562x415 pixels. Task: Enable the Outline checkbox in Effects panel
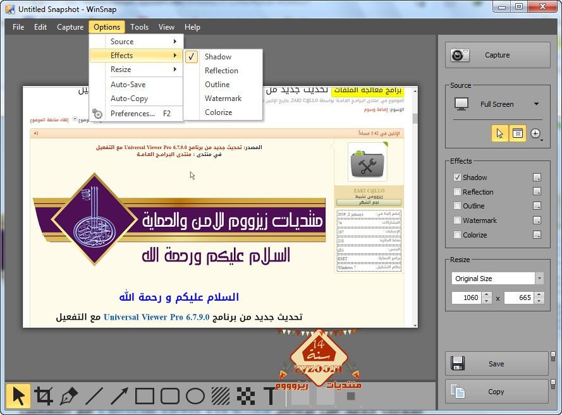point(457,206)
